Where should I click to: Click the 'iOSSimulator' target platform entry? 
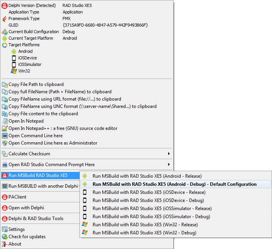tap(30, 64)
